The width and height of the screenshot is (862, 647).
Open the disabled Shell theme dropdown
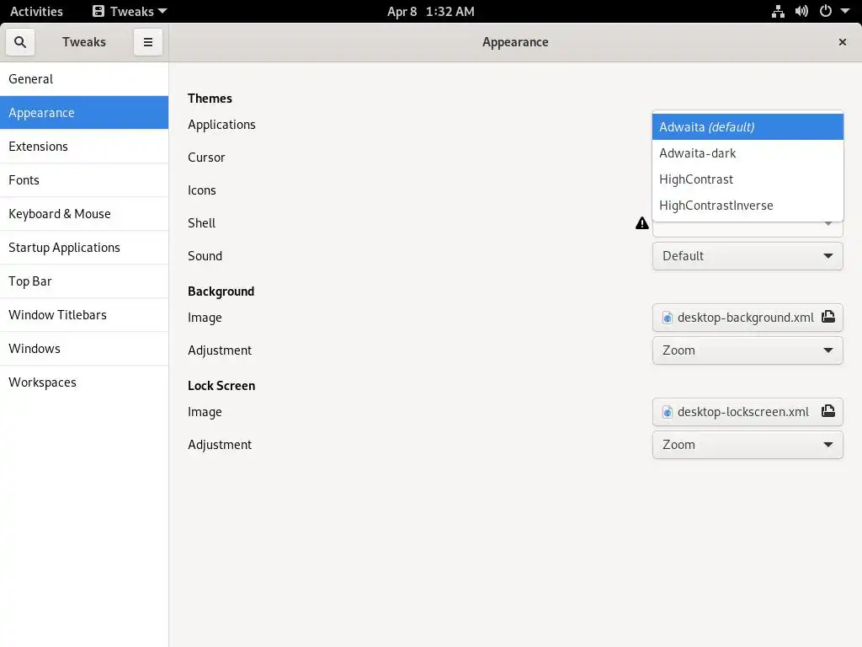tap(748, 229)
